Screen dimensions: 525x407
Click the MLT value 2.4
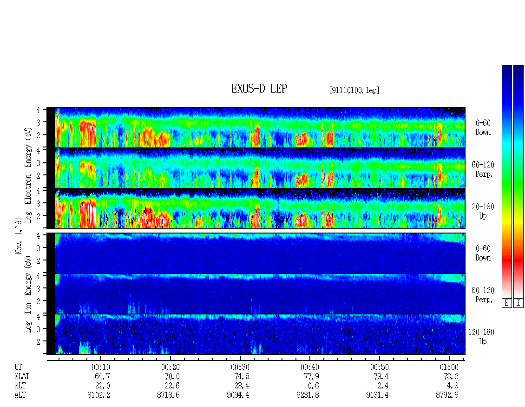click(x=383, y=386)
